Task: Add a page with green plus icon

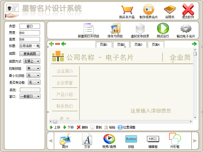Action: point(51,44)
